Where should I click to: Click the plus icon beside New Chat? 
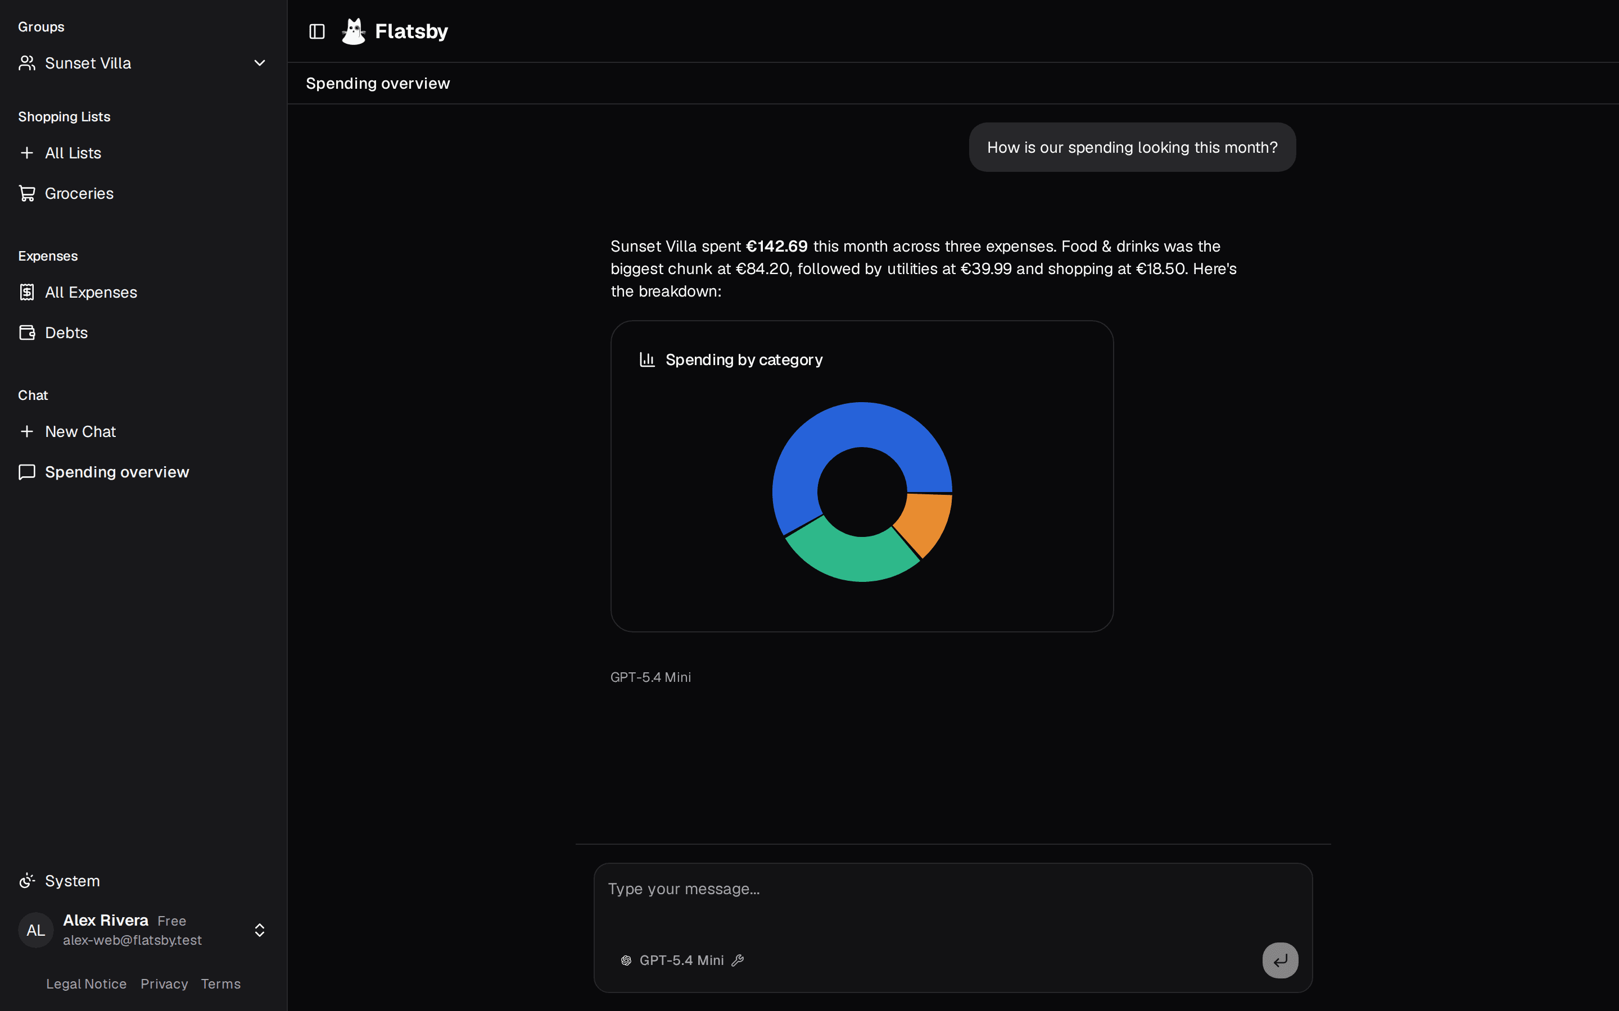[27, 431]
